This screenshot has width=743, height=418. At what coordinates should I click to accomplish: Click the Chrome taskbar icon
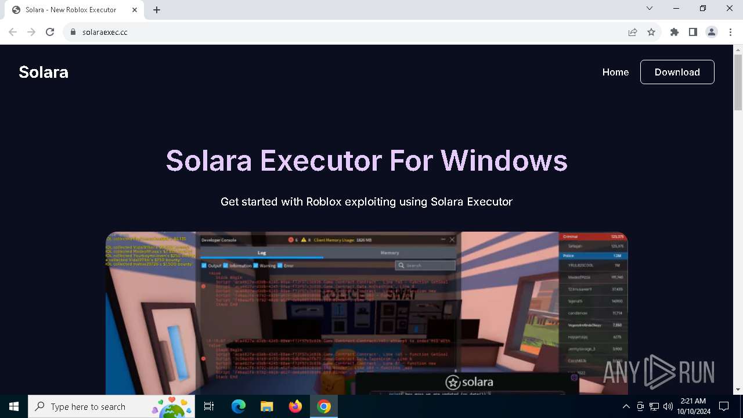[324, 406]
